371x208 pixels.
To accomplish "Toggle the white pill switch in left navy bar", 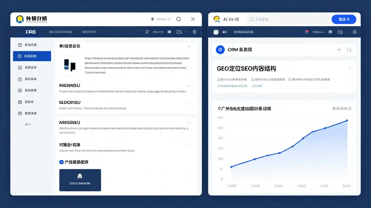I will (169, 32).
